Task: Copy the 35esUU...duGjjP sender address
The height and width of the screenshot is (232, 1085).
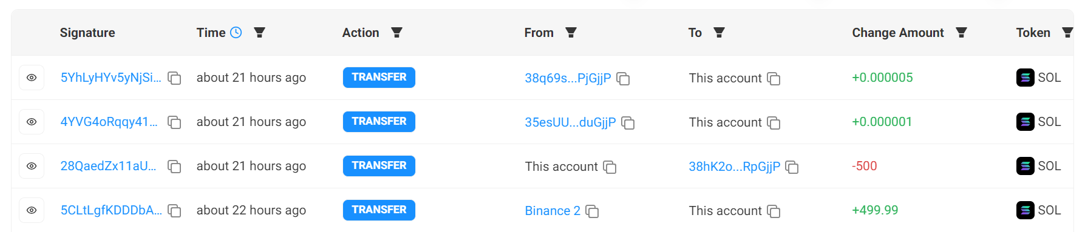Action: pos(628,123)
